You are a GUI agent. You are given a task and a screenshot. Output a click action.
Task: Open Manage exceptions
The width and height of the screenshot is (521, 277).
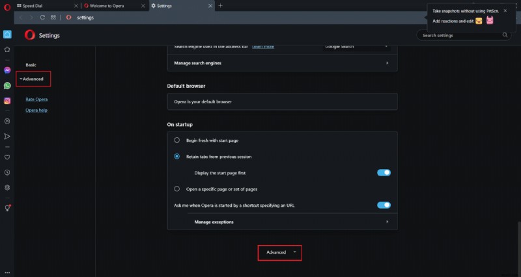(292, 222)
